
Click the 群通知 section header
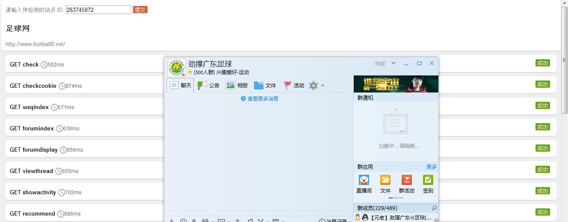pos(396,98)
